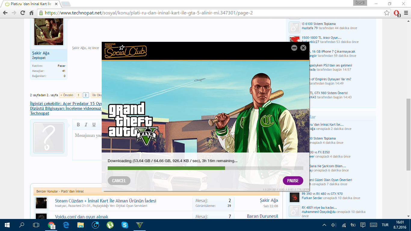The height and width of the screenshot is (231, 411).
Task: Open the Chrome menu
Action: click(406, 13)
